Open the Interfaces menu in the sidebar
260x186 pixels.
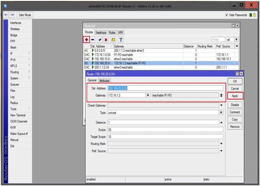point(16,23)
